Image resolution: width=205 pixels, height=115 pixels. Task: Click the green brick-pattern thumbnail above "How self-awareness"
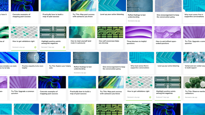pos(110,32)
